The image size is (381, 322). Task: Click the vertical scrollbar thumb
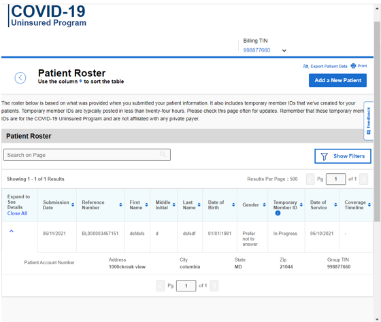[x=377, y=122]
